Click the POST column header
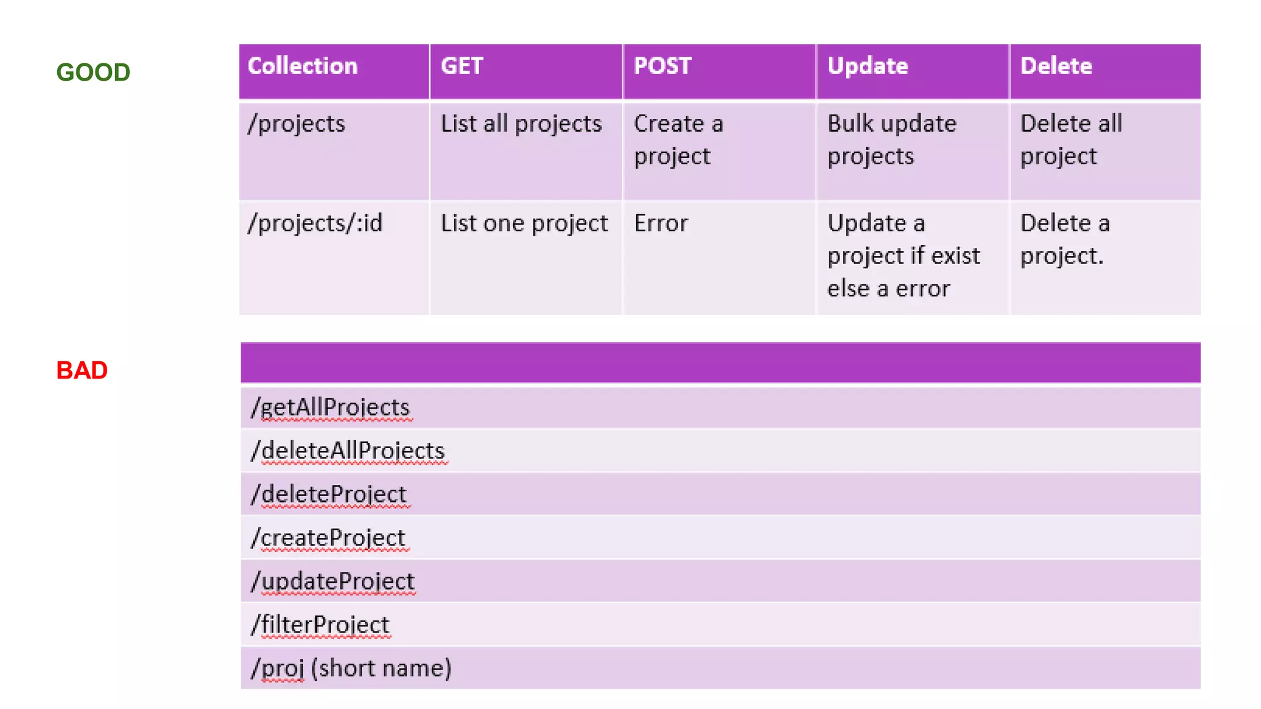Viewport: 1261px width, 709px height. pos(663,66)
